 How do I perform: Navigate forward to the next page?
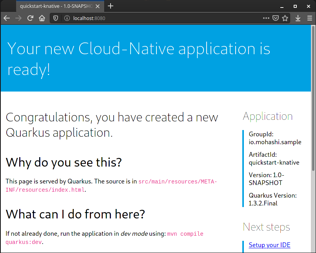point(18,18)
